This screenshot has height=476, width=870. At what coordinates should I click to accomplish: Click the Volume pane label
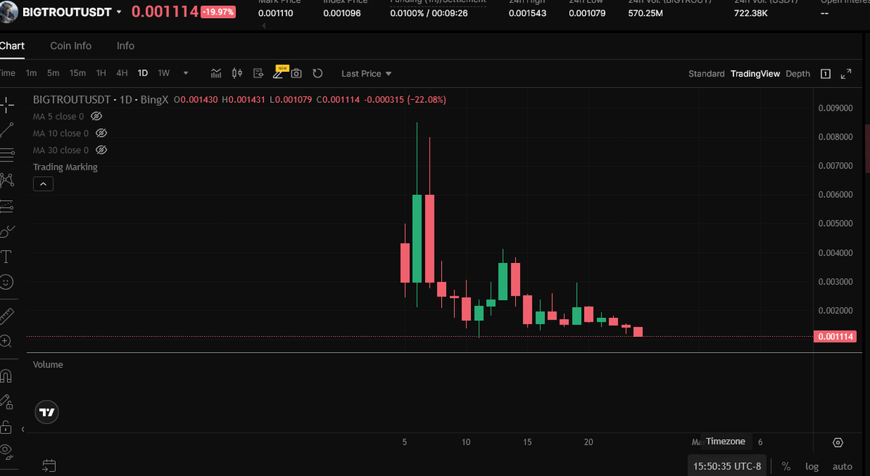tap(48, 364)
